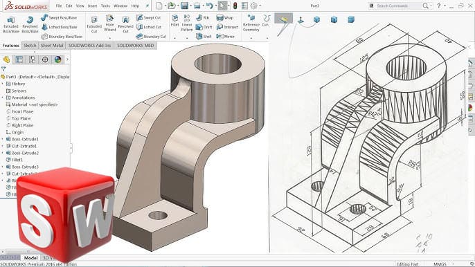Select the Model tab at bottom

click(30, 258)
